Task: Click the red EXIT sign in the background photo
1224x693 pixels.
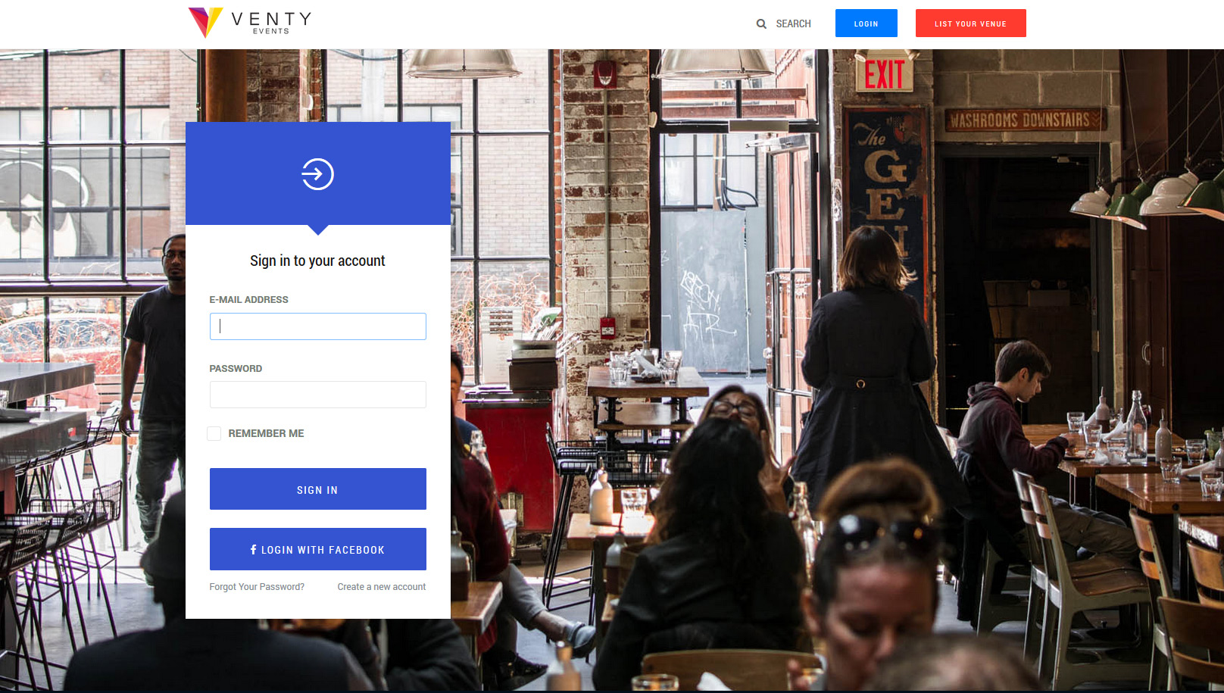Action: click(x=884, y=74)
